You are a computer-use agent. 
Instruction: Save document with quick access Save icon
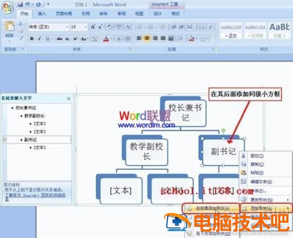pyautogui.click(x=20, y=4)
